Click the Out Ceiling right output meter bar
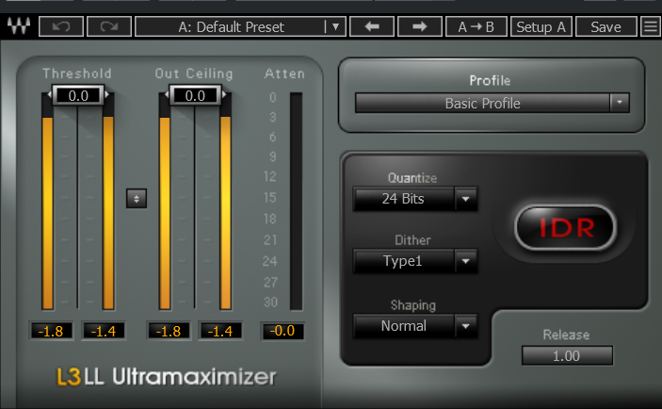Viewport: 662px width, 409px height. (x=225, y=202)
